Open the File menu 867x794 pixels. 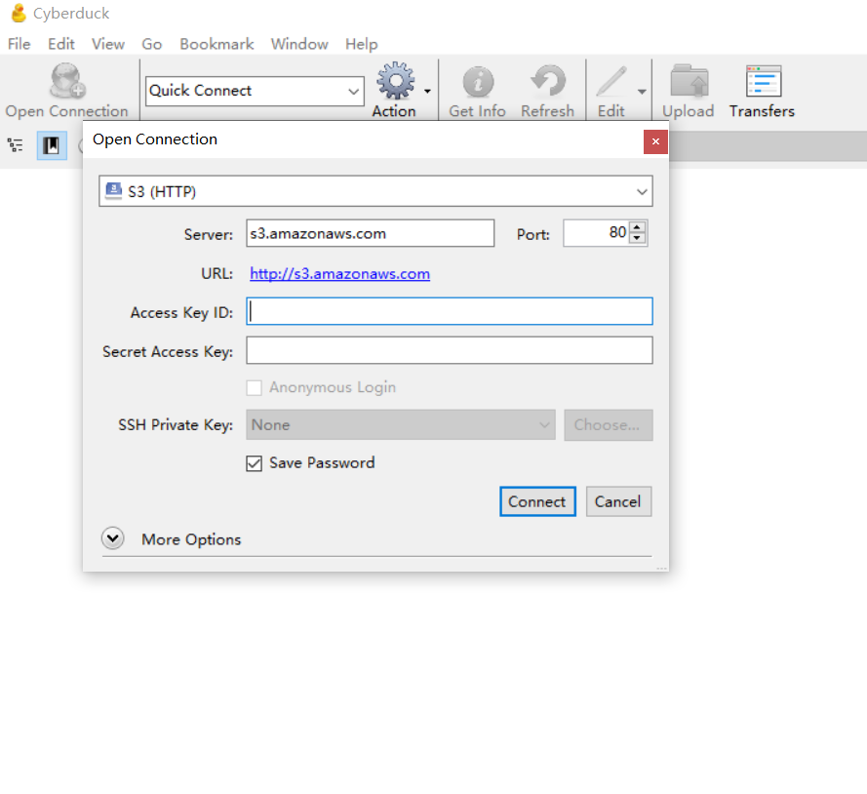tap(19, 44)
